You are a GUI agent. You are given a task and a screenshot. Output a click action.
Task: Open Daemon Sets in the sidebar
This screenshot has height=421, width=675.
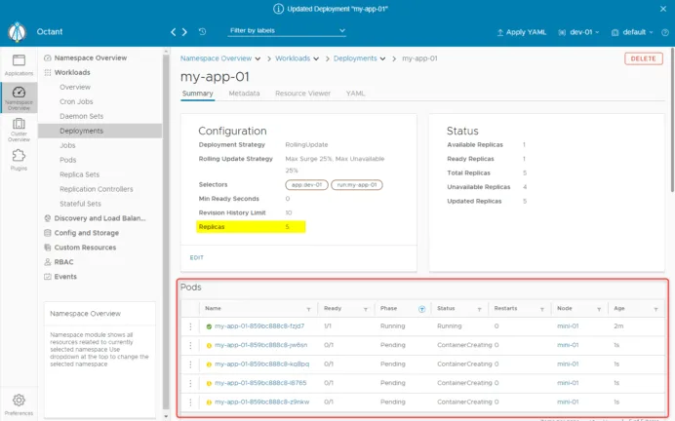tap(81, 117)
